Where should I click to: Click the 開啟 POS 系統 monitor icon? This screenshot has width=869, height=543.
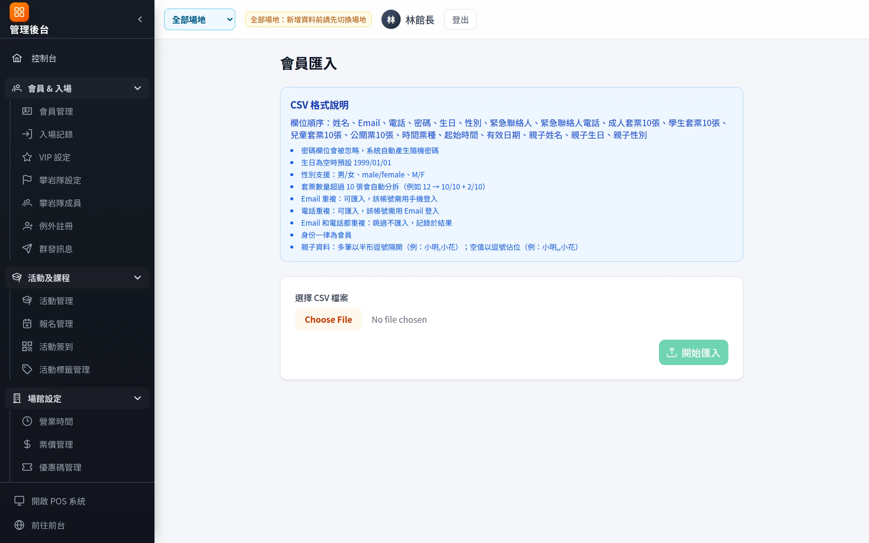[x=19, y=501]
